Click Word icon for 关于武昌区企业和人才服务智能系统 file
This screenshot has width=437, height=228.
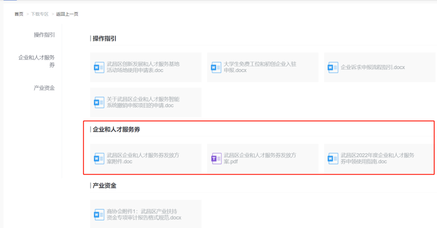99,102
